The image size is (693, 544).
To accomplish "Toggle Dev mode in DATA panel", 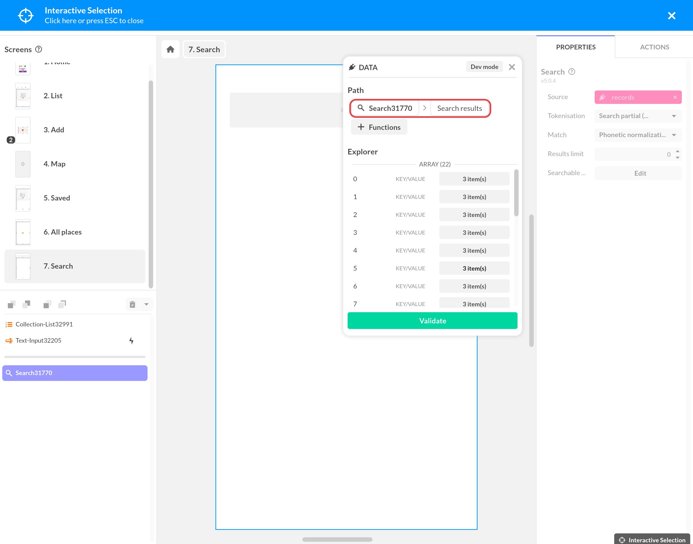I will pyautogui.click(x=484, y=67).
